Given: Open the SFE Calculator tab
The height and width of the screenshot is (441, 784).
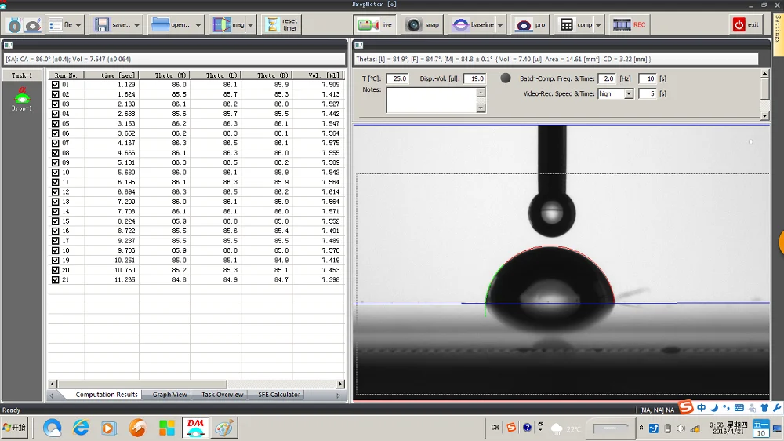Looking at the screenshot, I should coord(279,395).
